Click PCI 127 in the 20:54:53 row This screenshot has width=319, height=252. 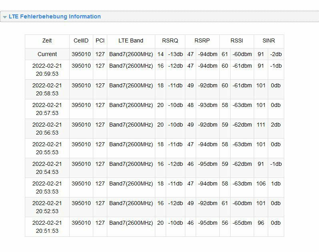[x=100, y=164]
